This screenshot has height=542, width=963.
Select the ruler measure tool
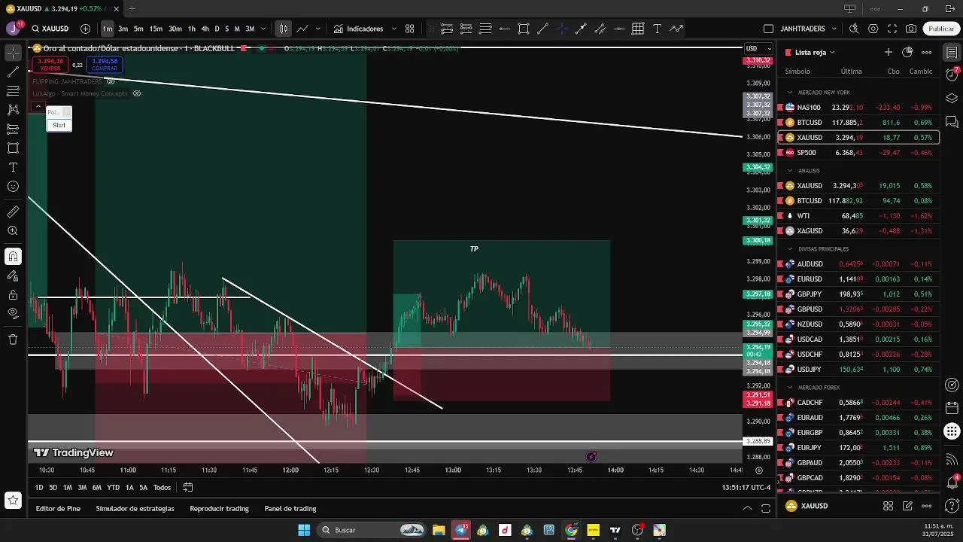(13, 212)
